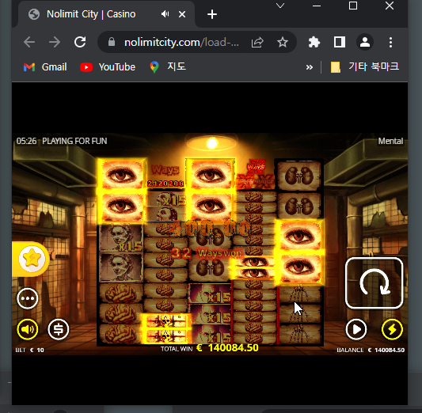
Task: Open bet settings dollar icon
Action: coord(59,329)
